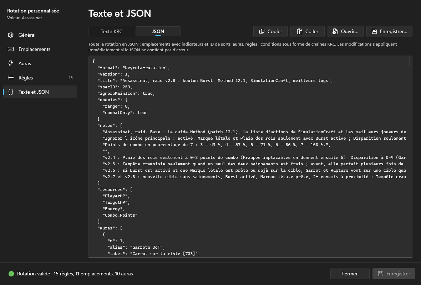The image size is (421, 285).
Task: Click the floppy disk icon beside Enregistrer…
Action: 374,31
